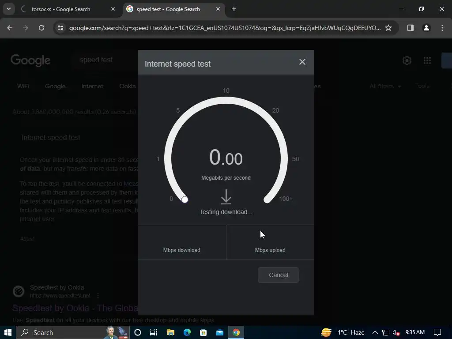Open Task View on taskbar

(x=154, y=332)
